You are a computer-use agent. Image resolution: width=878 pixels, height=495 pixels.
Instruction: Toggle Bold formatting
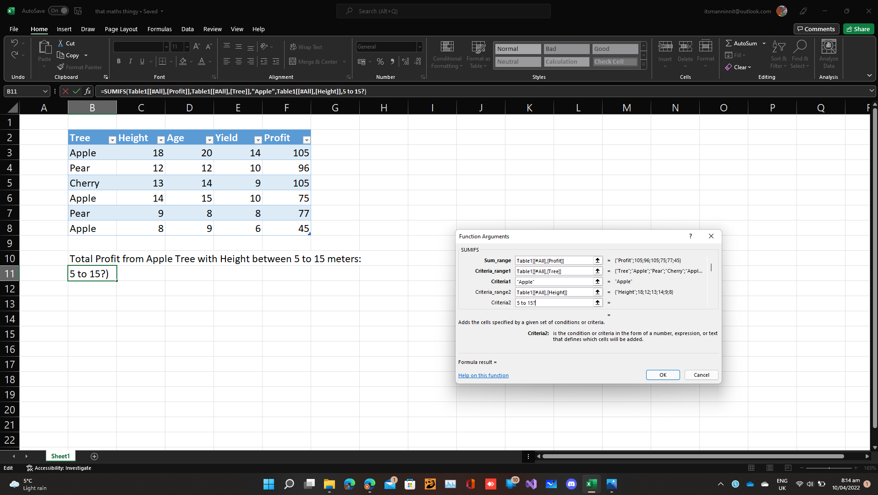(x=119, y=61)
